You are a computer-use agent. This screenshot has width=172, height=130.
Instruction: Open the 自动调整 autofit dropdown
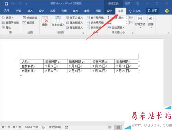coord(116,28)
